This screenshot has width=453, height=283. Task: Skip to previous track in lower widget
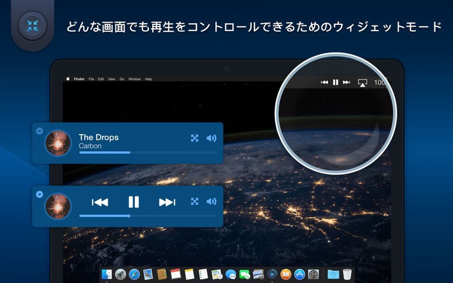[x=100, y=202]
